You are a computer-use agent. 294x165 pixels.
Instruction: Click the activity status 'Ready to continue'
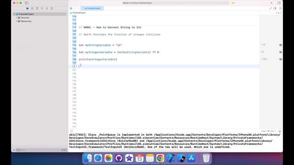pos(137,3)
